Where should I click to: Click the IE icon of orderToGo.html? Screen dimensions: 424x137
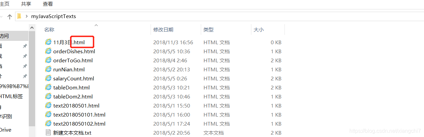tap(48, 60)
